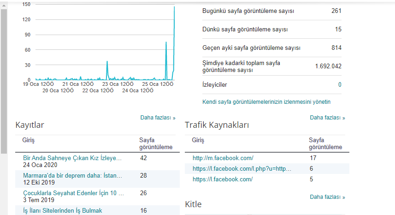395x215 pixels.
Task: Select Geçen ayki sayfa görüntüleme sayısı label
Action: (x=251, y=48)
